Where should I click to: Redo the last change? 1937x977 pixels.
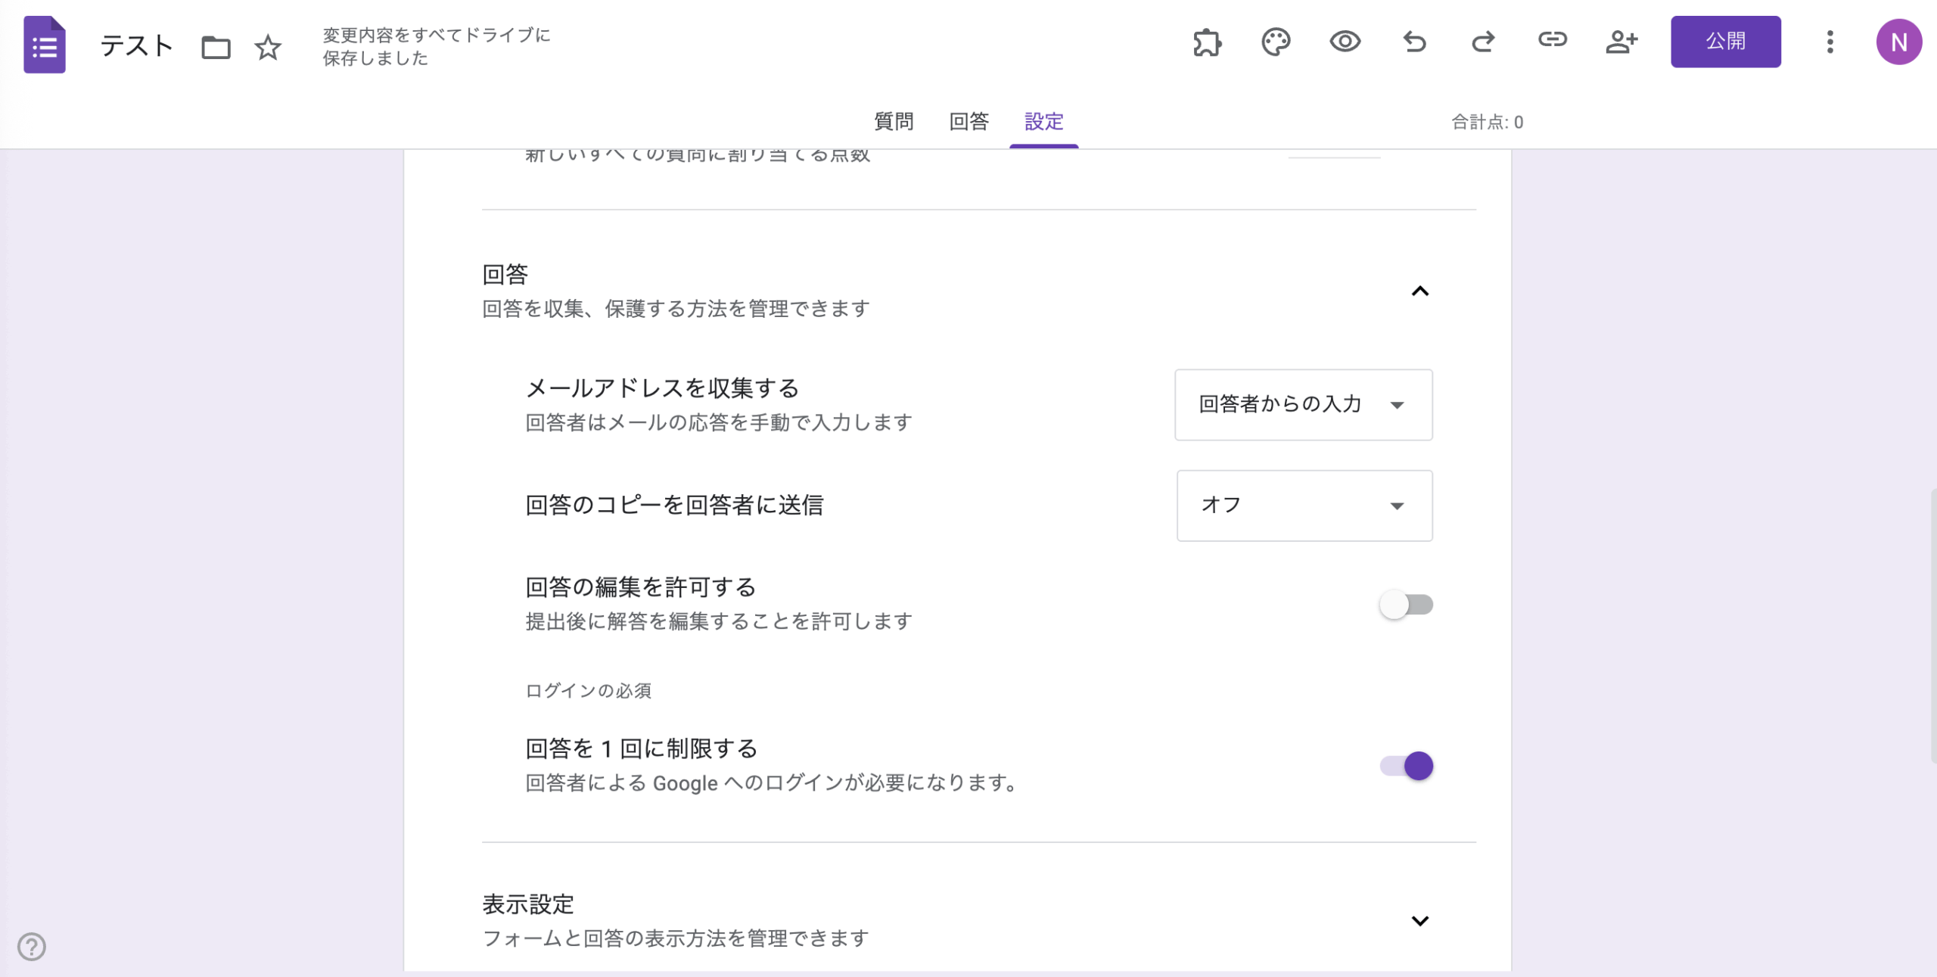[x=1483, y=43]
